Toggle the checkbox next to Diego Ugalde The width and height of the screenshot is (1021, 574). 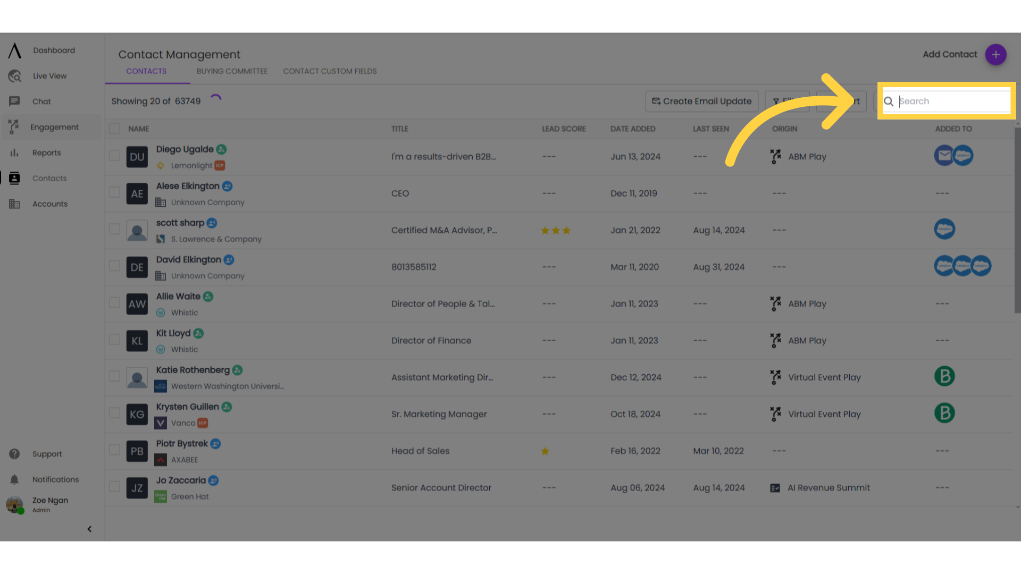tap(114, 156)
